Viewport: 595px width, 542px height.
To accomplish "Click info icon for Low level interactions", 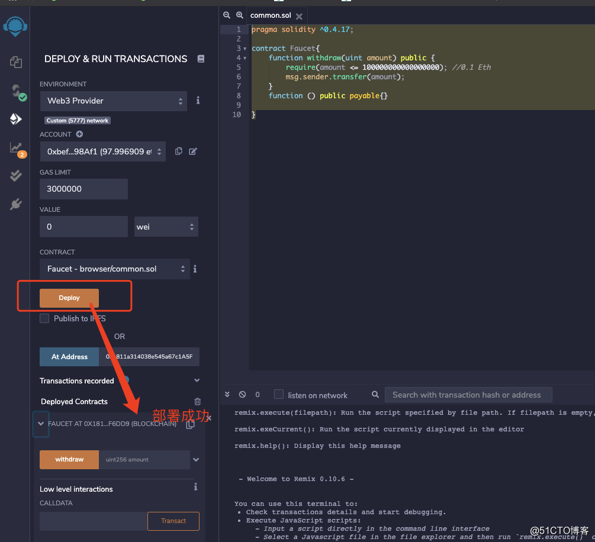I will tap(195, 486).
